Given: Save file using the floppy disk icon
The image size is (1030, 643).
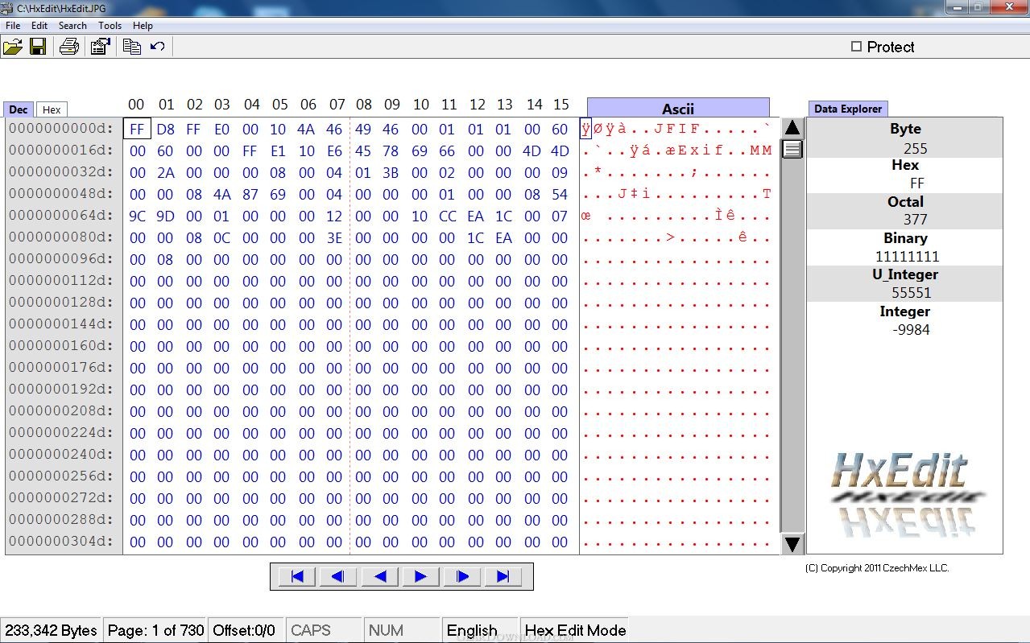Looking at the screenshot, I should coord(38,47).
